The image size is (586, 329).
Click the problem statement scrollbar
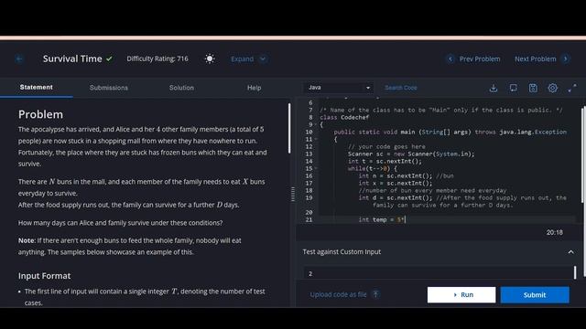[x=289, y=128]
